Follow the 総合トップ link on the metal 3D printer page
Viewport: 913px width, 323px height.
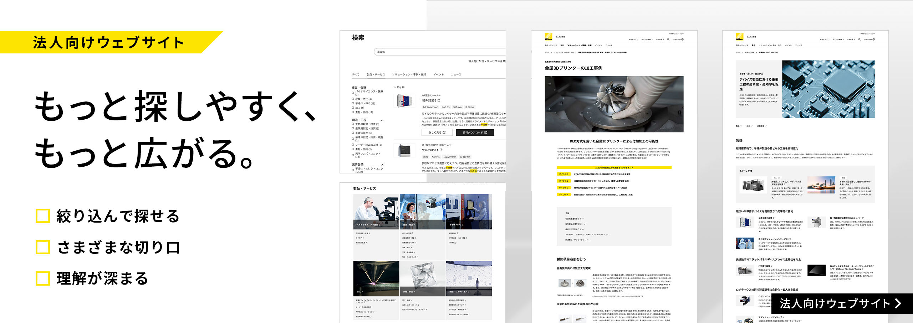coord(633,40)
